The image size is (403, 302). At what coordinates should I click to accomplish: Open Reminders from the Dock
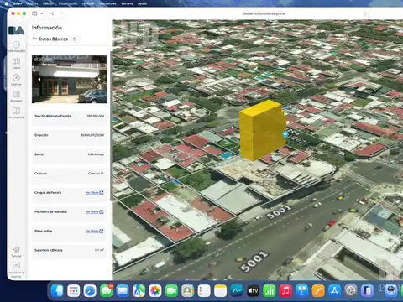[x=204, y=291]
